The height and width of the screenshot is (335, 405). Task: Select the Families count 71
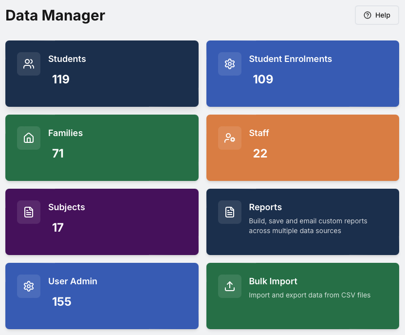coord(58,154)
